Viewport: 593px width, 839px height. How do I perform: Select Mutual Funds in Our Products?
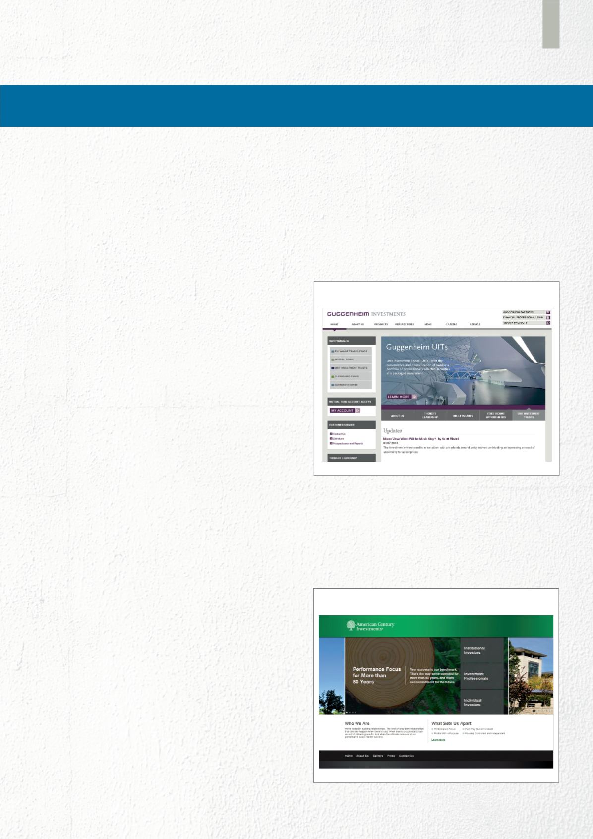(x=351, y=360)
